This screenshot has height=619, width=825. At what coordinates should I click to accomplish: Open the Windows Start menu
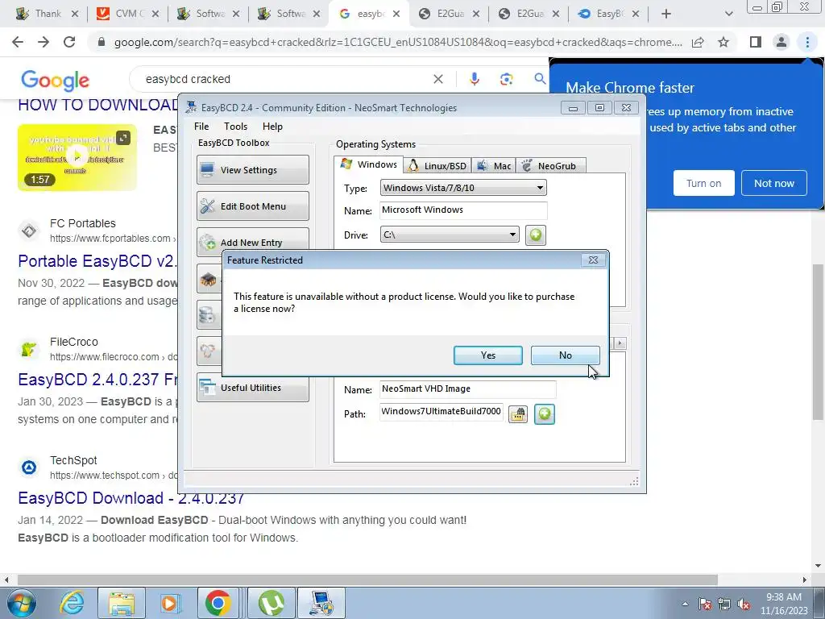coord(21,603)
